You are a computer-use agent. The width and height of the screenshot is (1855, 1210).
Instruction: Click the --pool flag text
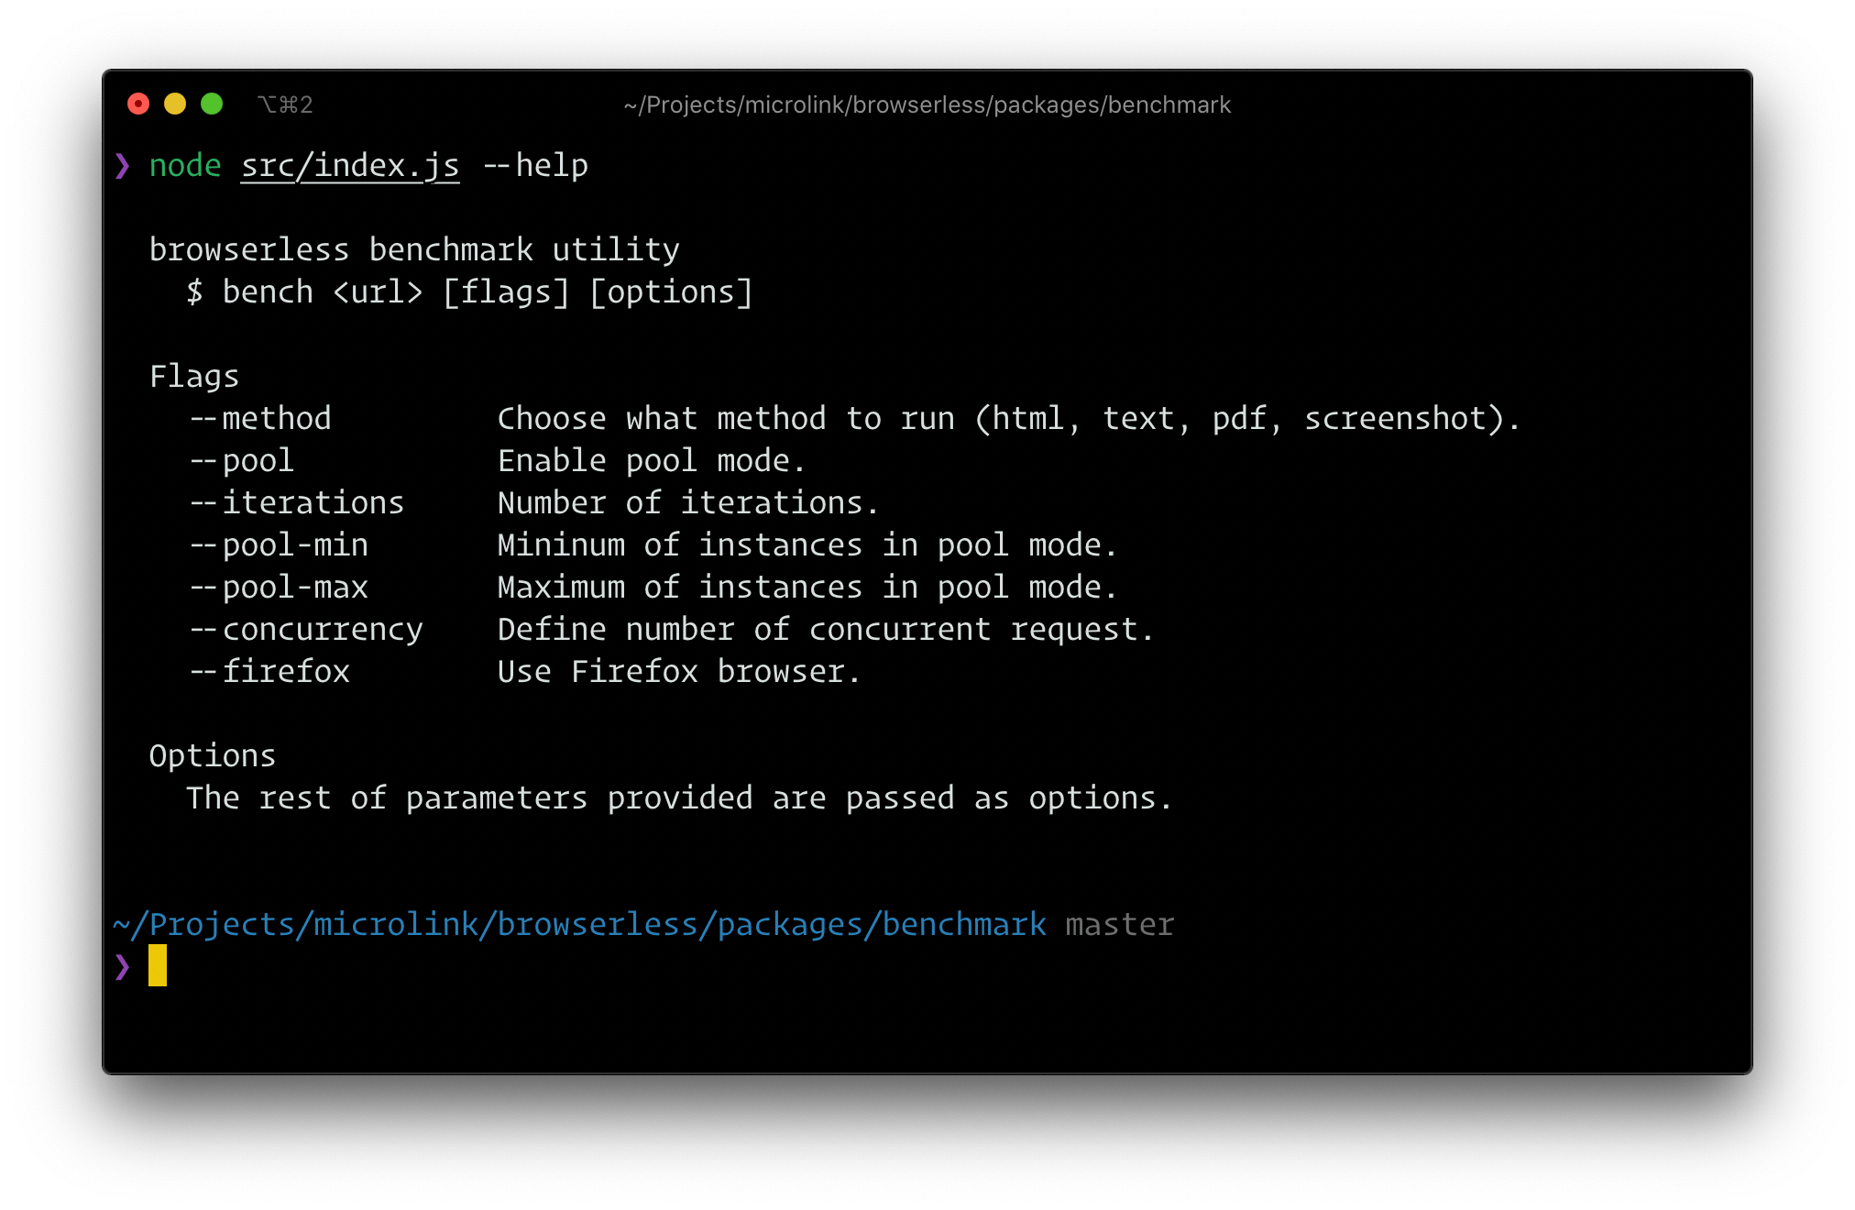242,461
